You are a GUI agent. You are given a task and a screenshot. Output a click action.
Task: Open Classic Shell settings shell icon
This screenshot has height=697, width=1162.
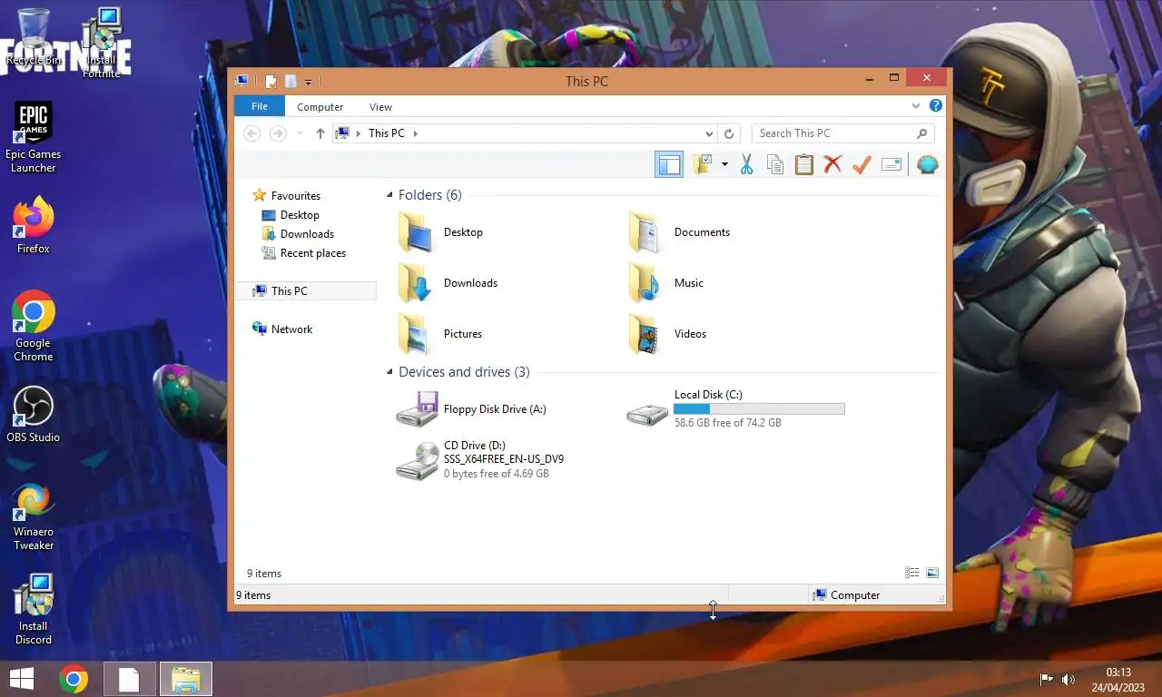point(927,164)
